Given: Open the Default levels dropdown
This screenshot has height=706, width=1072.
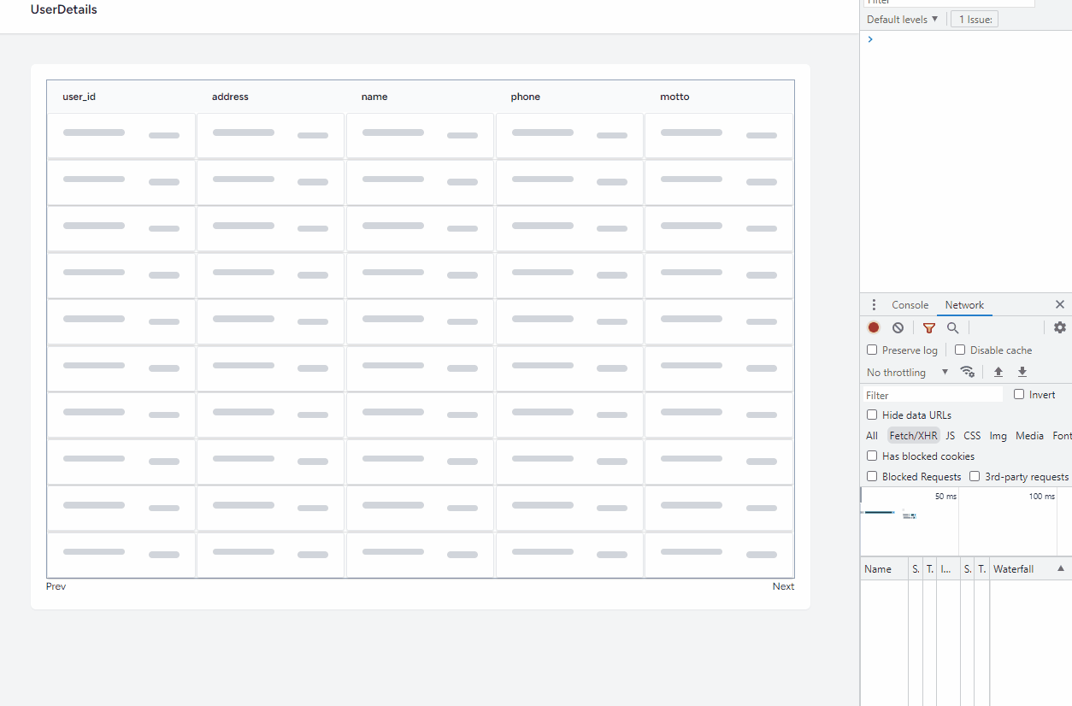Looking at the screenshot, I should pyautogui.click(x=902, y=19).
